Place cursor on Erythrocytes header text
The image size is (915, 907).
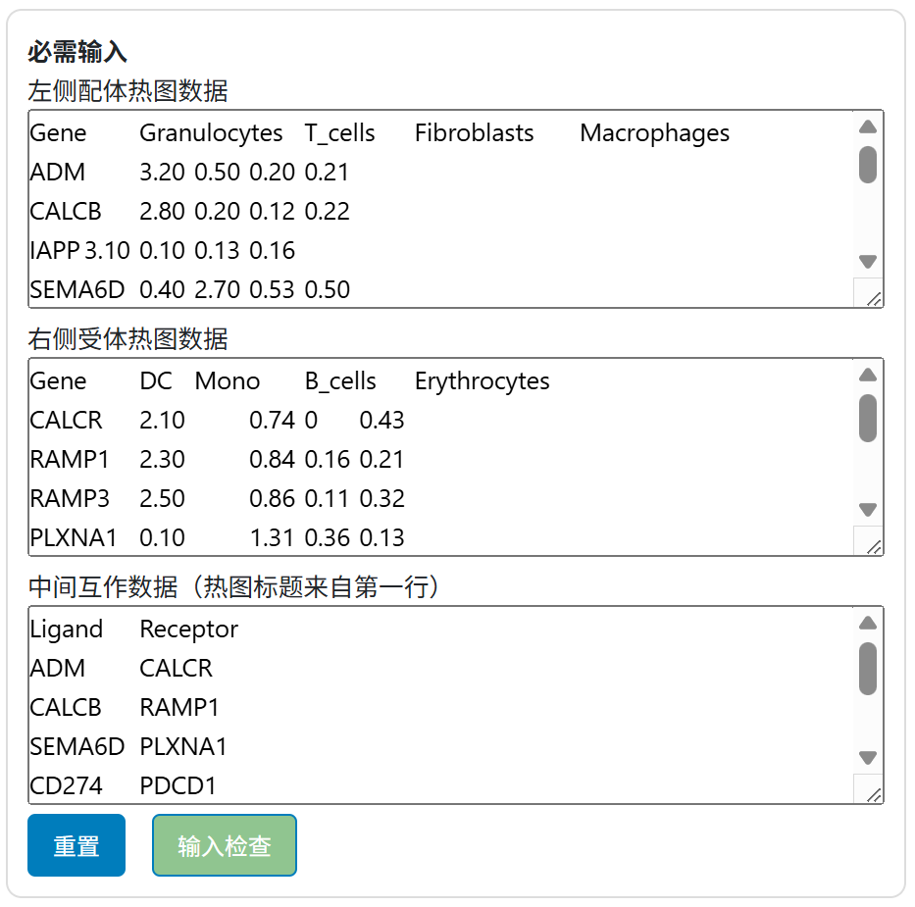482,381
